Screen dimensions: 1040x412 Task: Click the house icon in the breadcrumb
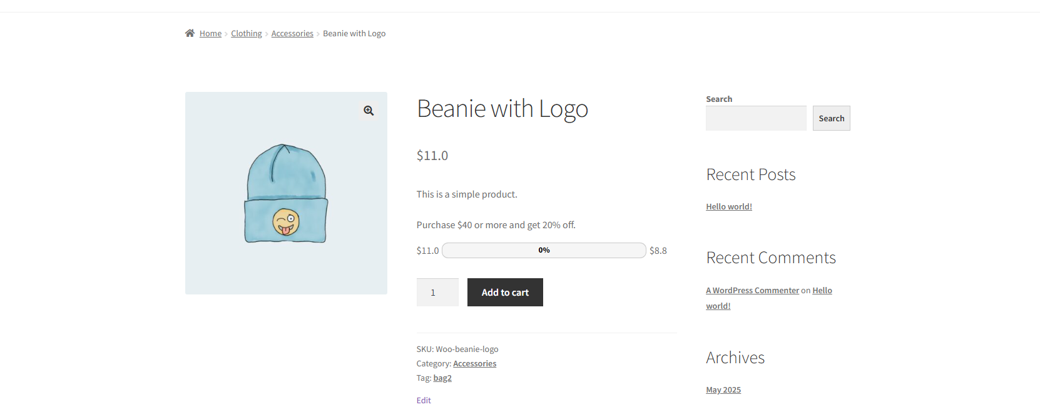[190, 33]
